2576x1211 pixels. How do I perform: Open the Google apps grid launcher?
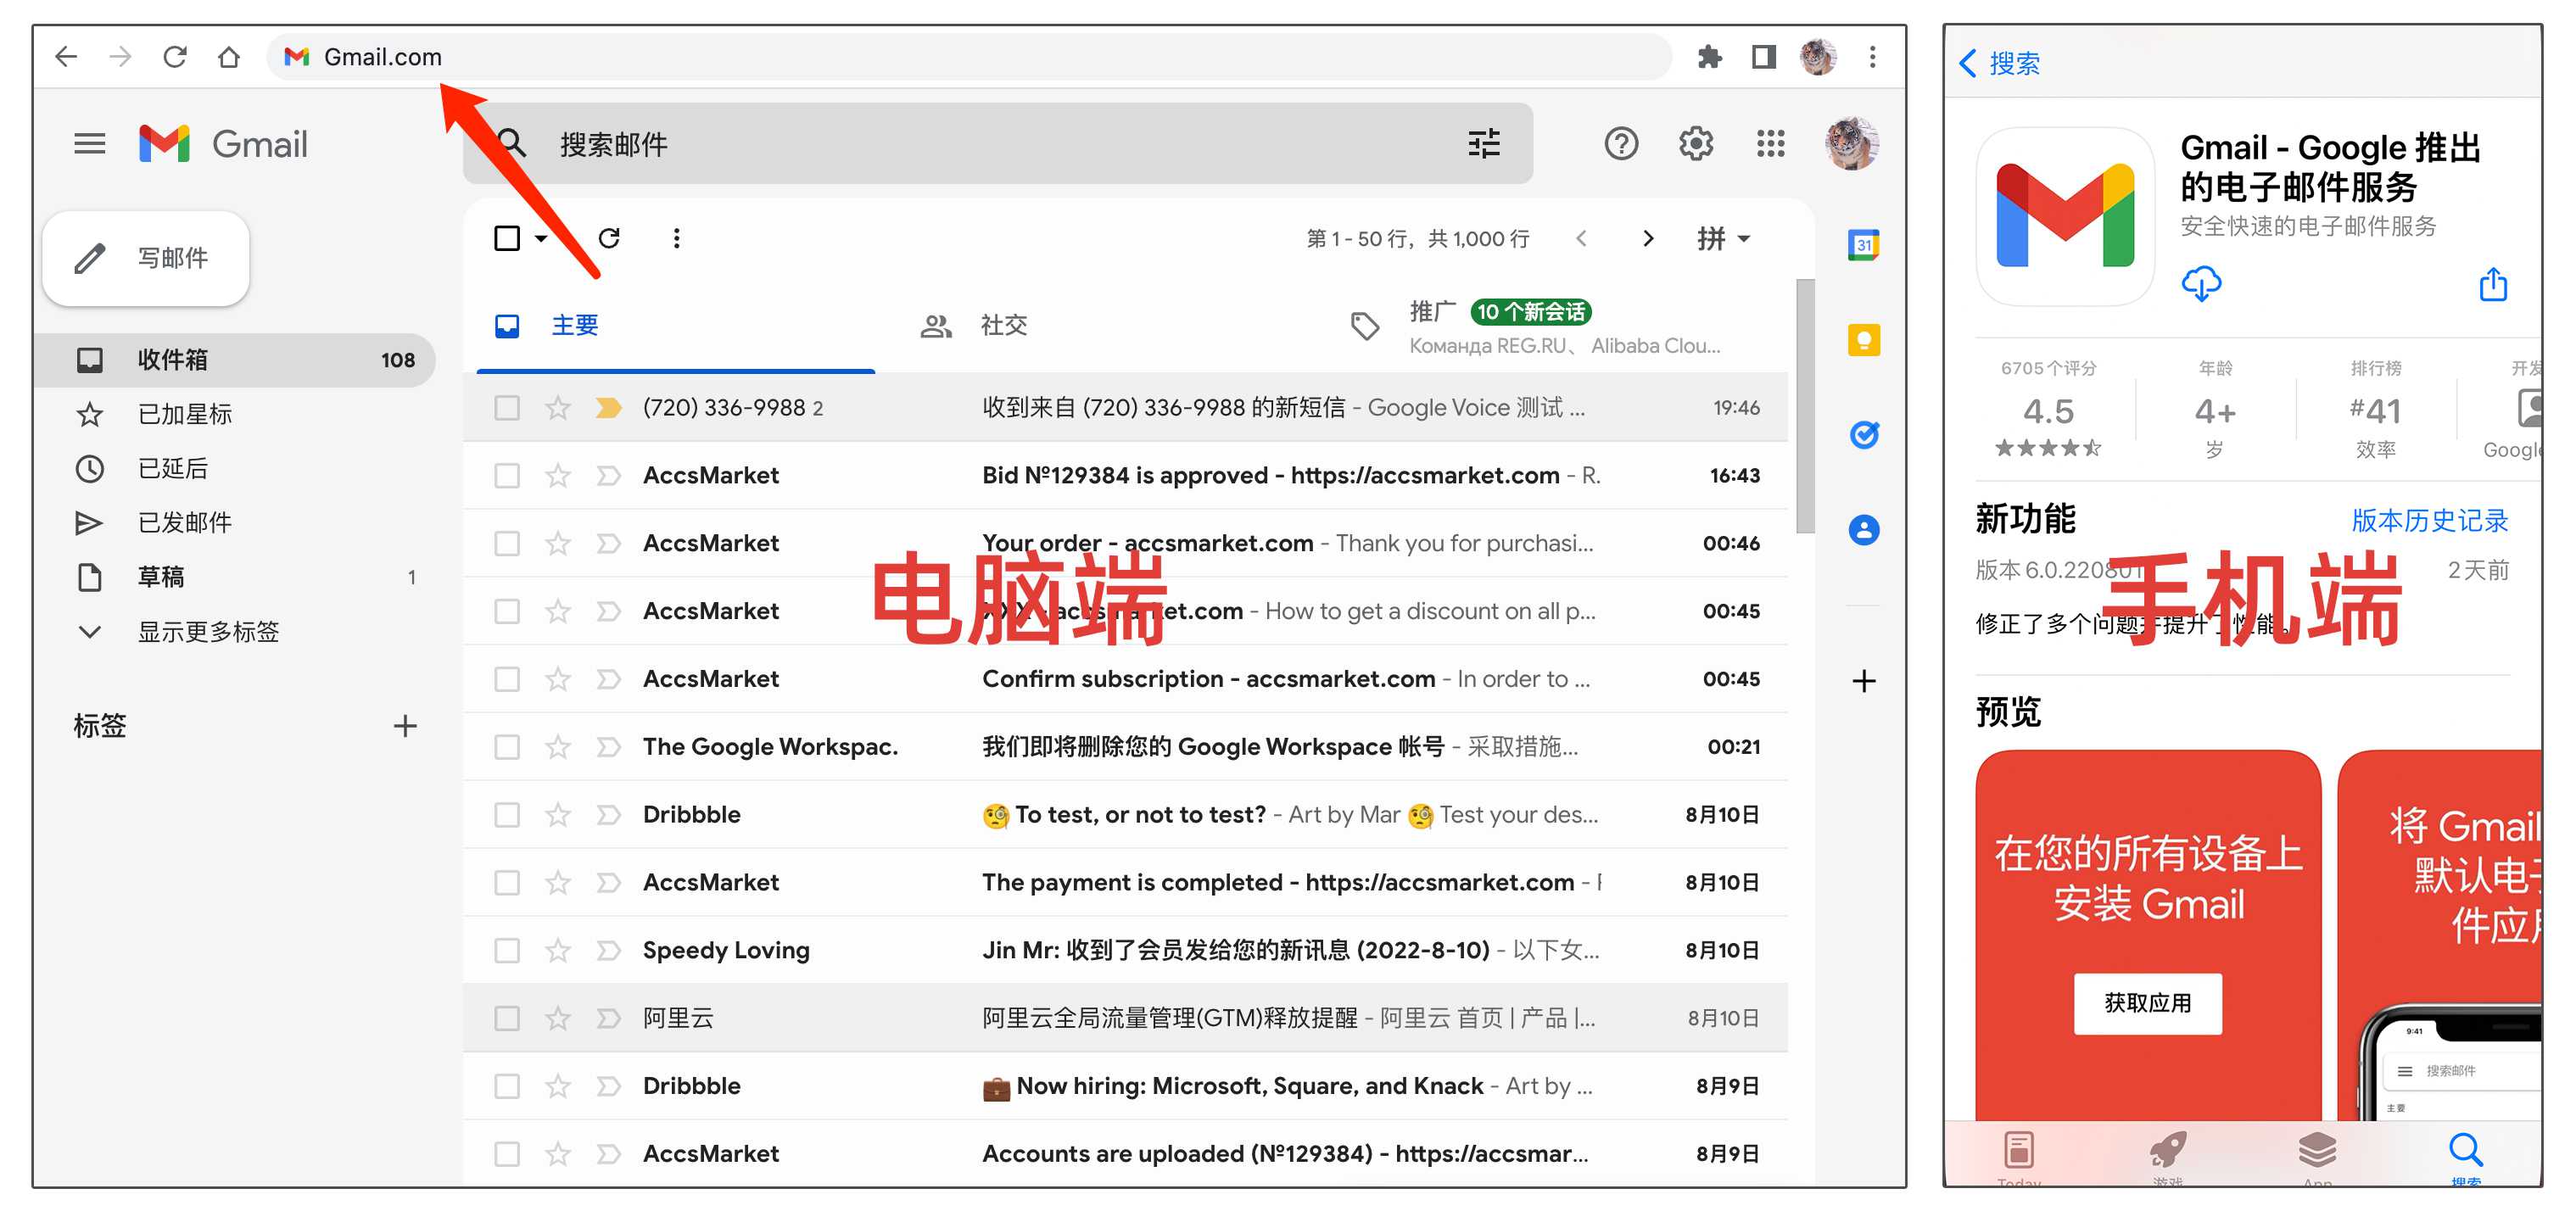(1770, 143)
